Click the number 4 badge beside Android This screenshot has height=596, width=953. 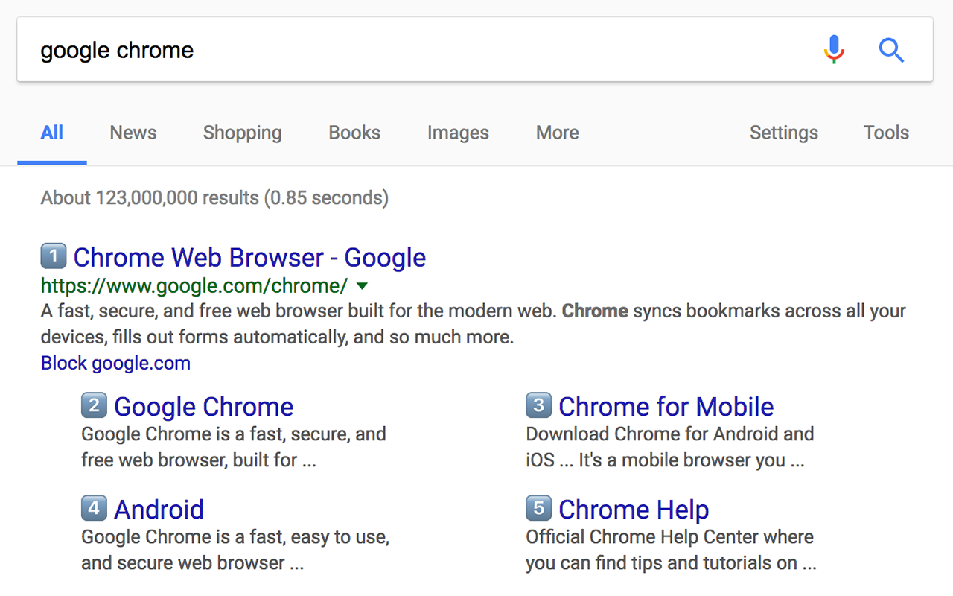click(x=94, y=508)
